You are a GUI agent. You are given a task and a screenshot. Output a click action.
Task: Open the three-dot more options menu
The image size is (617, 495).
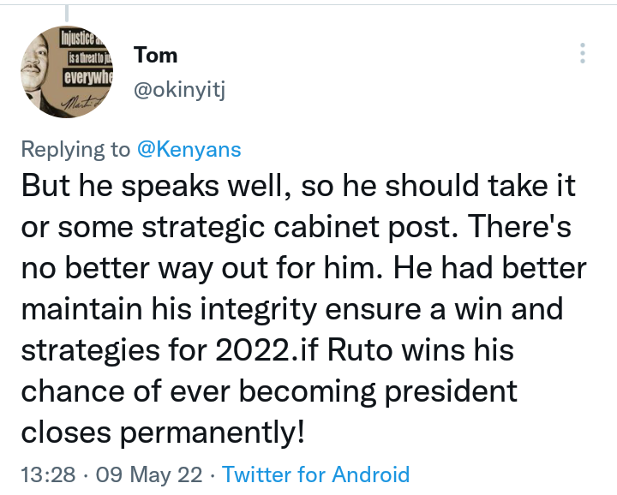[x=583, y=53]
